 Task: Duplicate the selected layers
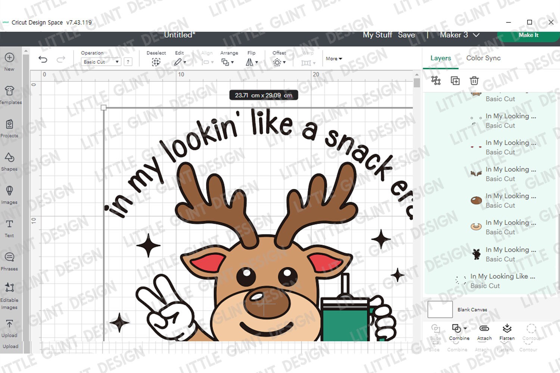coord(455,81)
